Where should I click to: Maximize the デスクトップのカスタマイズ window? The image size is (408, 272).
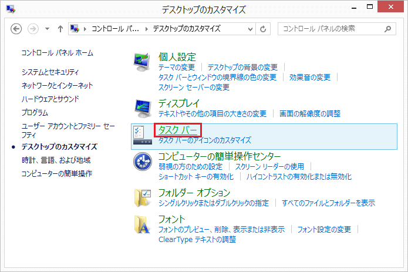pos(370,7)
